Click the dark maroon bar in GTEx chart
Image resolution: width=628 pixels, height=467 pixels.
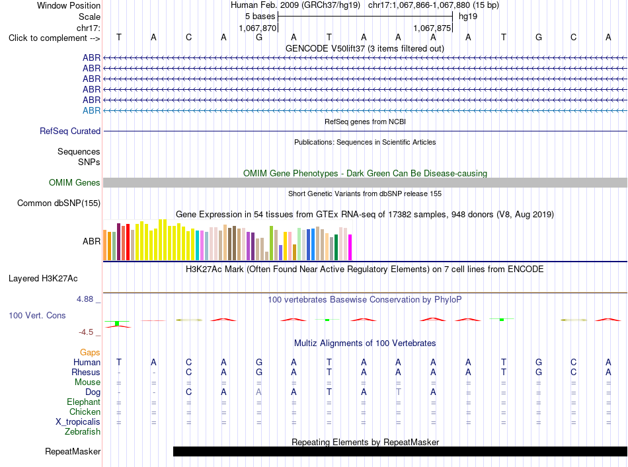118,242
